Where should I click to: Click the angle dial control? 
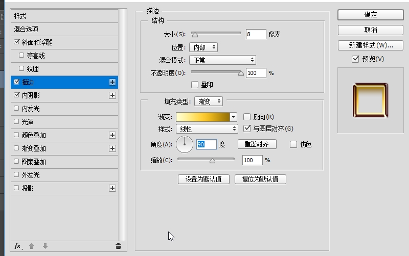coord(185,144)
